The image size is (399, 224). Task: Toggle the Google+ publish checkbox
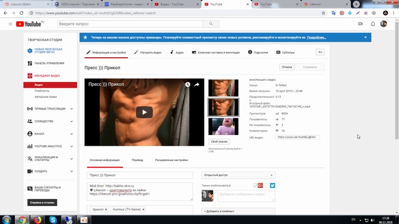point(255,185)
